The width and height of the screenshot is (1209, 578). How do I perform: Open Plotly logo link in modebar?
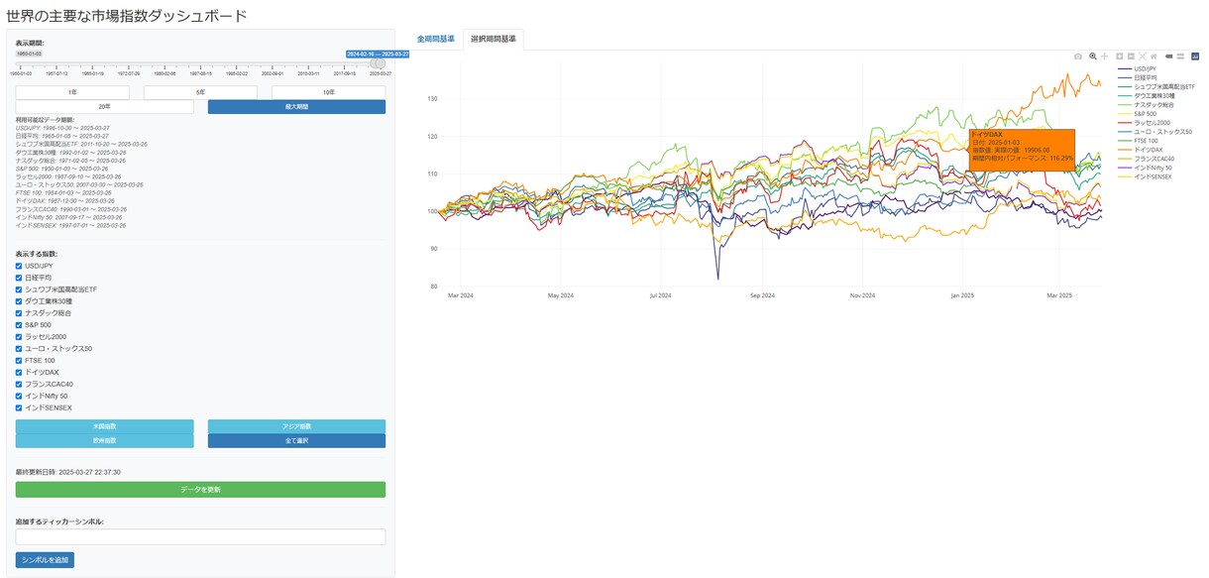[x=1195, y=57]
